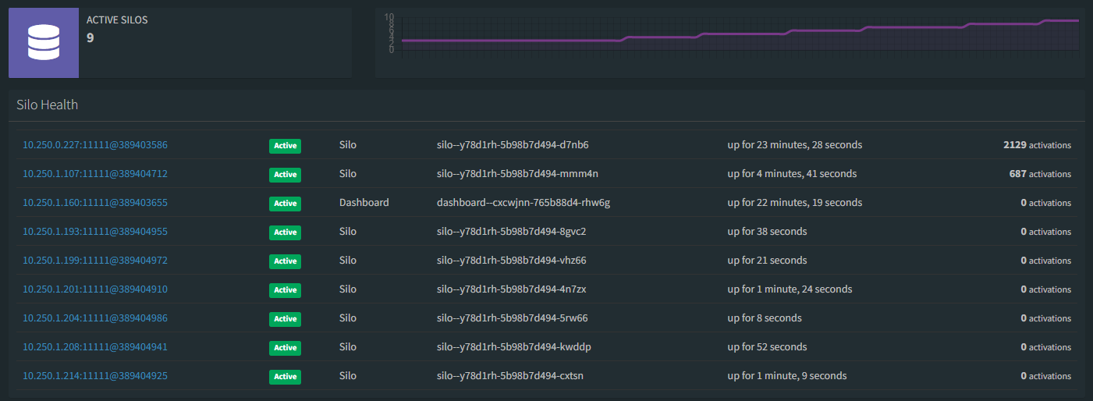
Task: Select host name silo--y78d1rh-5b98b7d494-5rw66
Action: pos(513,318)
